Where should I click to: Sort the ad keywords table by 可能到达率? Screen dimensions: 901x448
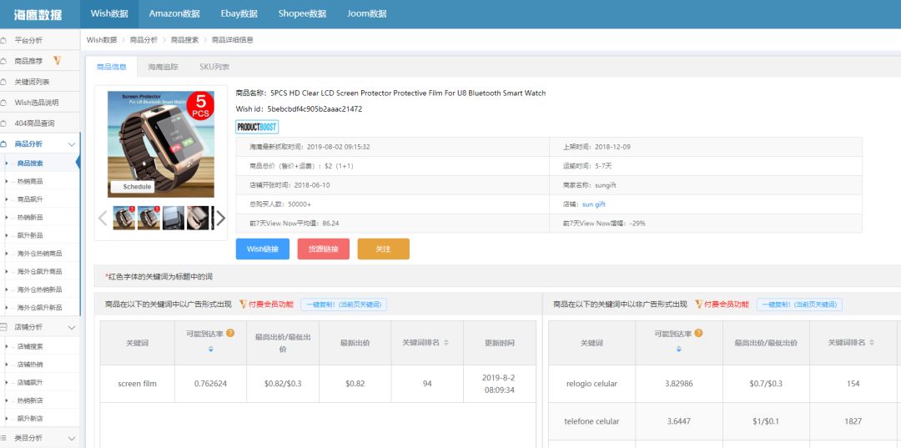pyautogui.click(x=211, y=350)
